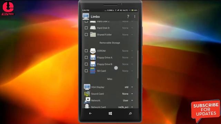This screenshot has height=124, width=221.
Task: Tap the Floppy Drive B icon
Action: (x=93, y=64)
